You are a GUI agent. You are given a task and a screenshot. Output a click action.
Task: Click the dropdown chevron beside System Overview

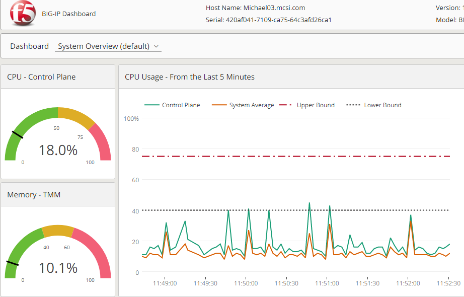tap(157, 46)
